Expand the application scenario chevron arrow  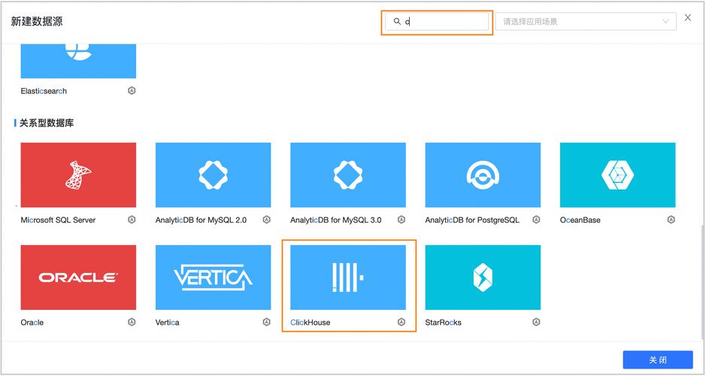[665, 22]
